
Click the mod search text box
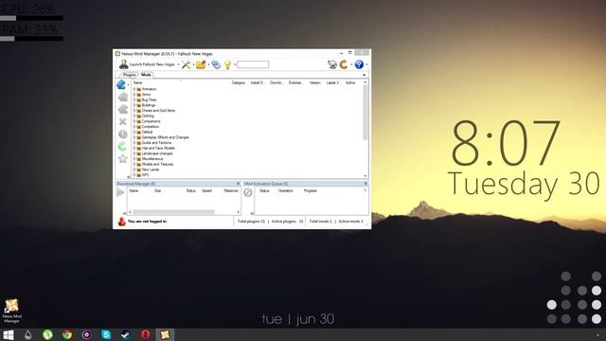pos(253,64)
